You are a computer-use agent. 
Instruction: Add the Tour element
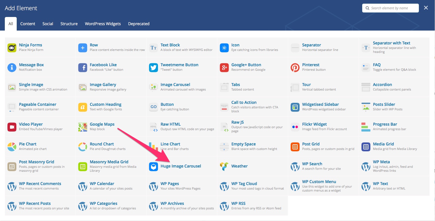(323, 87)
